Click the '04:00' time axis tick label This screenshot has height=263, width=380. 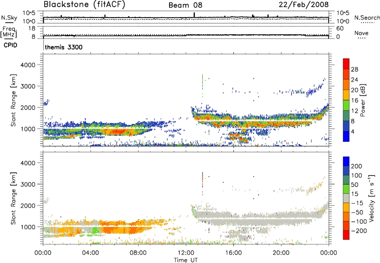click(90, 253)
